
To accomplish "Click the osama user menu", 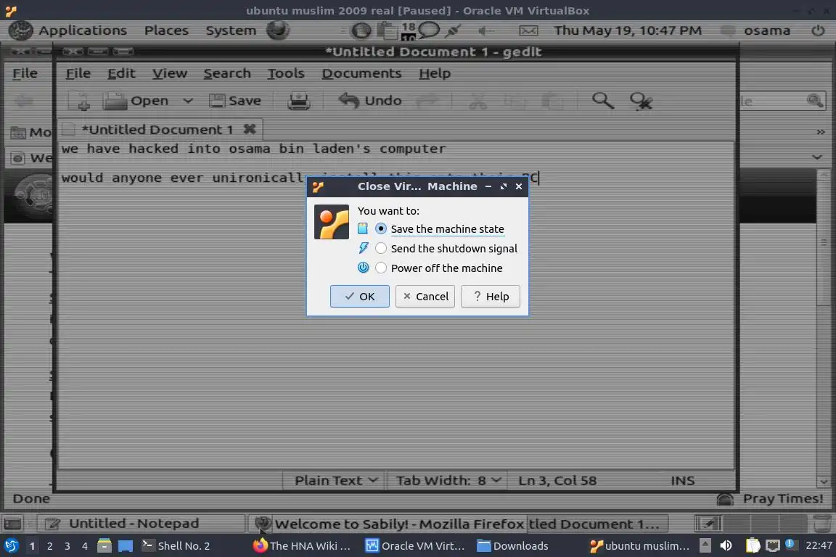I will click(x=766, y=30).
